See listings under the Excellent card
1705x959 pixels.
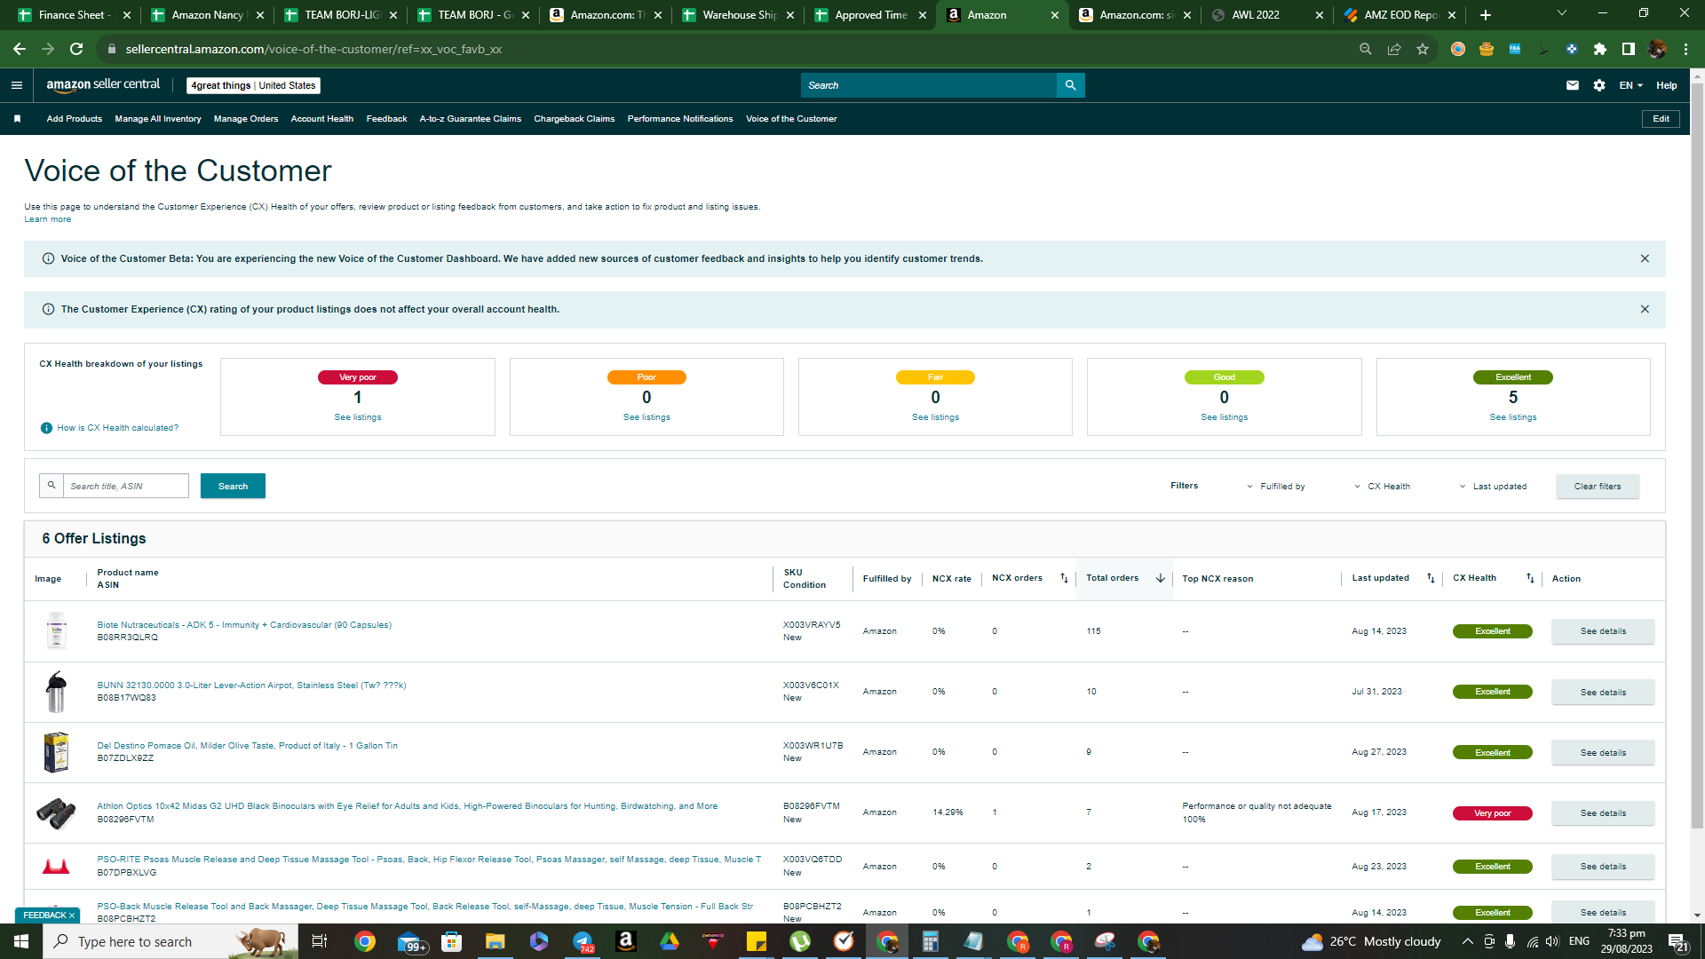click(1513, 417)
